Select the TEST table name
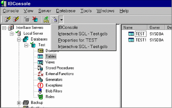Screen dimensions: 172x108 [x=141, y=34]
